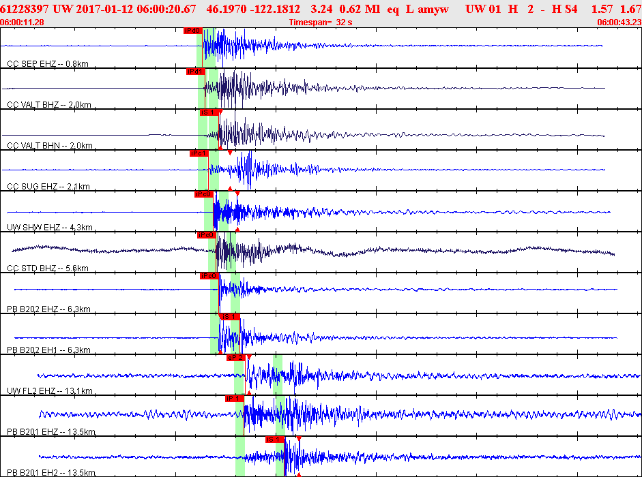
Task: Click the end time 06:00:43.23
Action: tap(619, 22)
